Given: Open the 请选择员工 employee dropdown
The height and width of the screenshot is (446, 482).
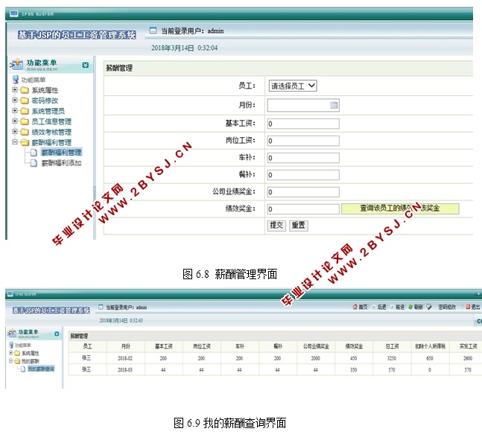Looking at the screenshot, I should 293,86.
